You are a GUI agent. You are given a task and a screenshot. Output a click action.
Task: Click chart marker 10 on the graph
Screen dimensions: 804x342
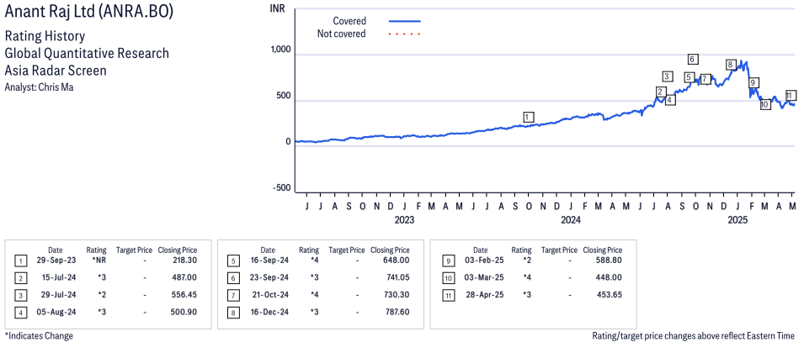pyautogui.click(x=765, y=104)
